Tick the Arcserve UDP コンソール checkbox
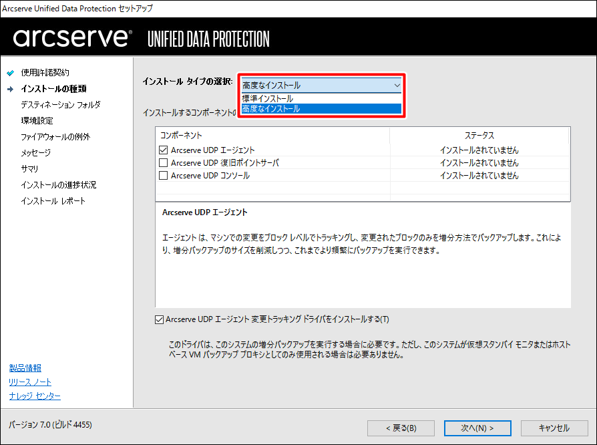 coord(164,175)
